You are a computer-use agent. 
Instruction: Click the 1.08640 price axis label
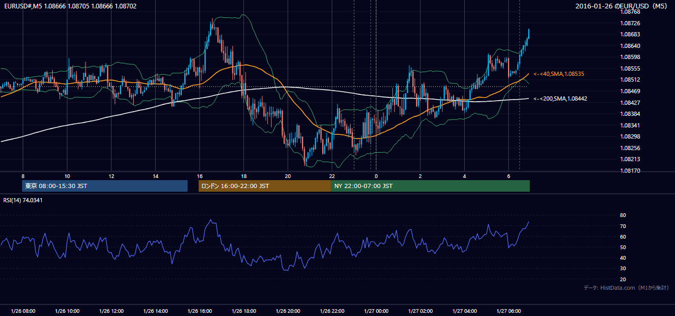[630, 46]
